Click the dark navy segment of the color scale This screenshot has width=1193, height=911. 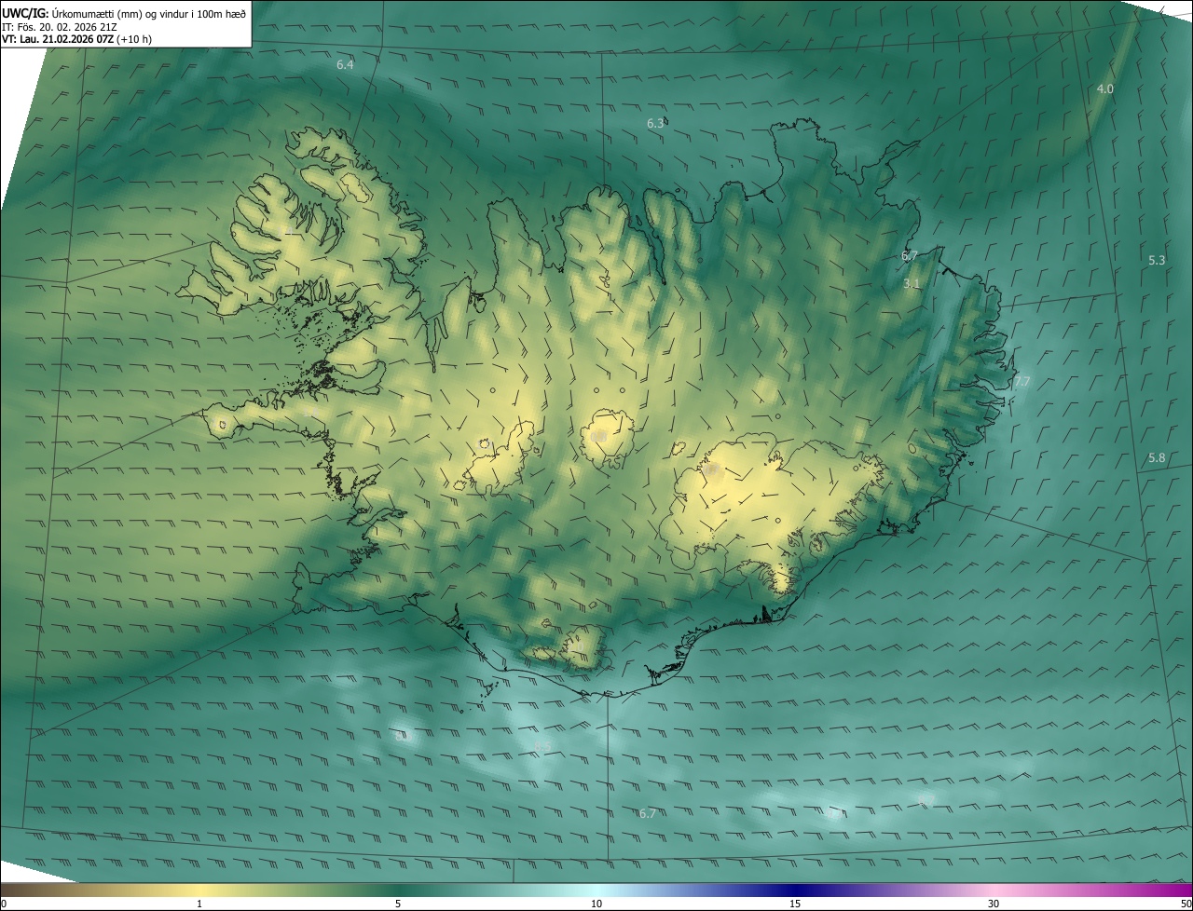click(795, 890)
